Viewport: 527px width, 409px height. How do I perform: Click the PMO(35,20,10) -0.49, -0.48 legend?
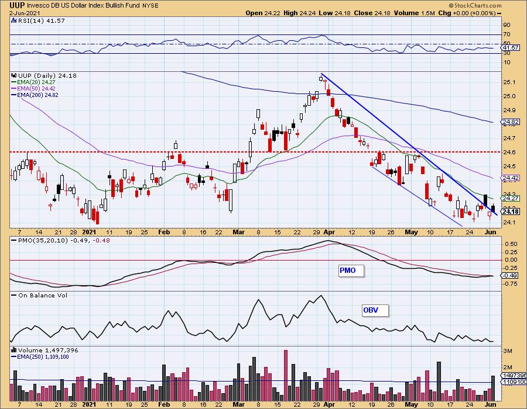60,240
